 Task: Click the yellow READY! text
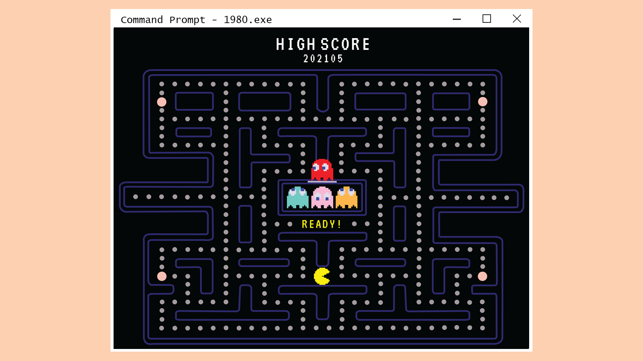[321, 224]
